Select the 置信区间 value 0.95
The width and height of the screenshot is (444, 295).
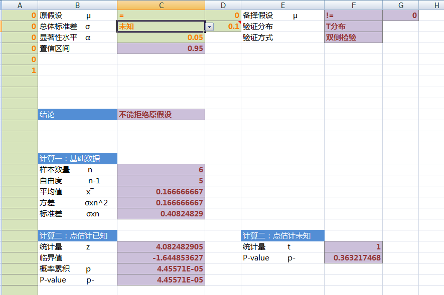[x=161, y=49]
